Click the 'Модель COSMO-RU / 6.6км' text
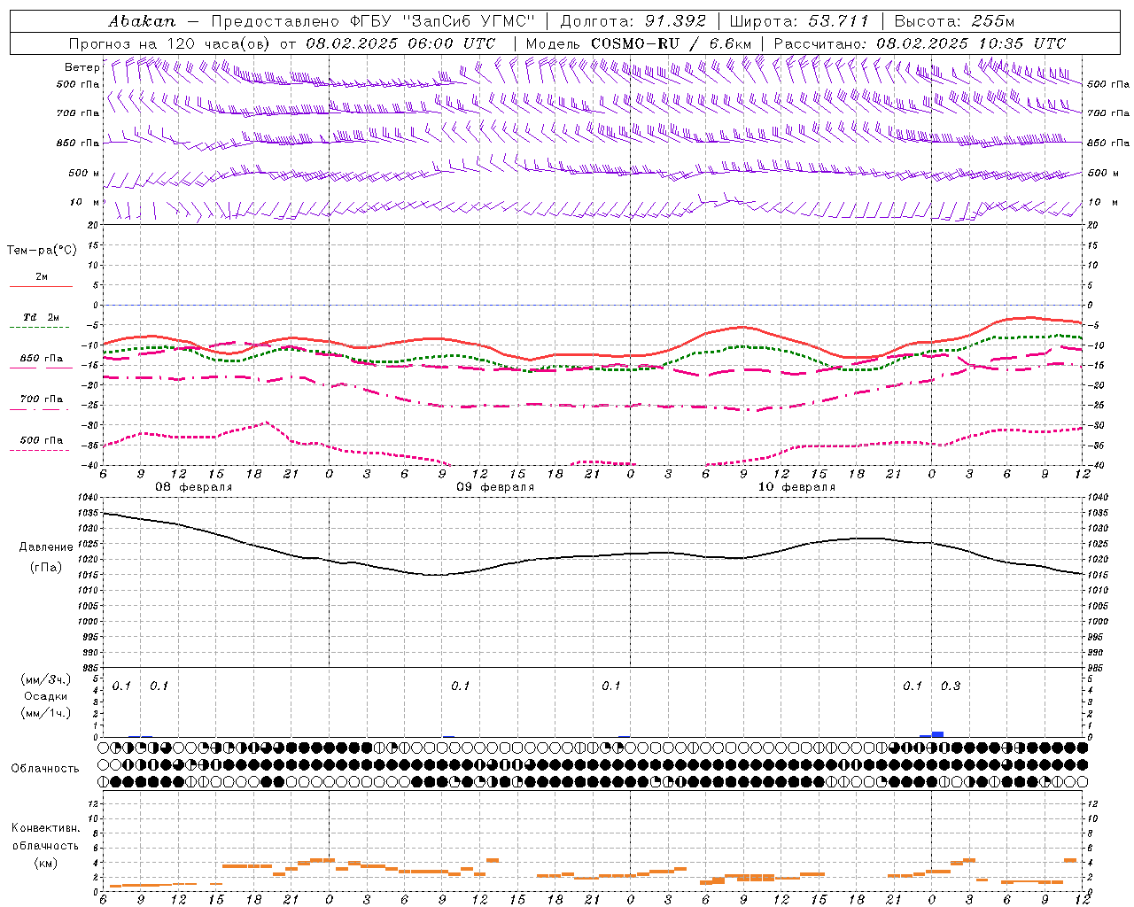The height and width of the screenshot is (907, 1134). coord(639,43)
